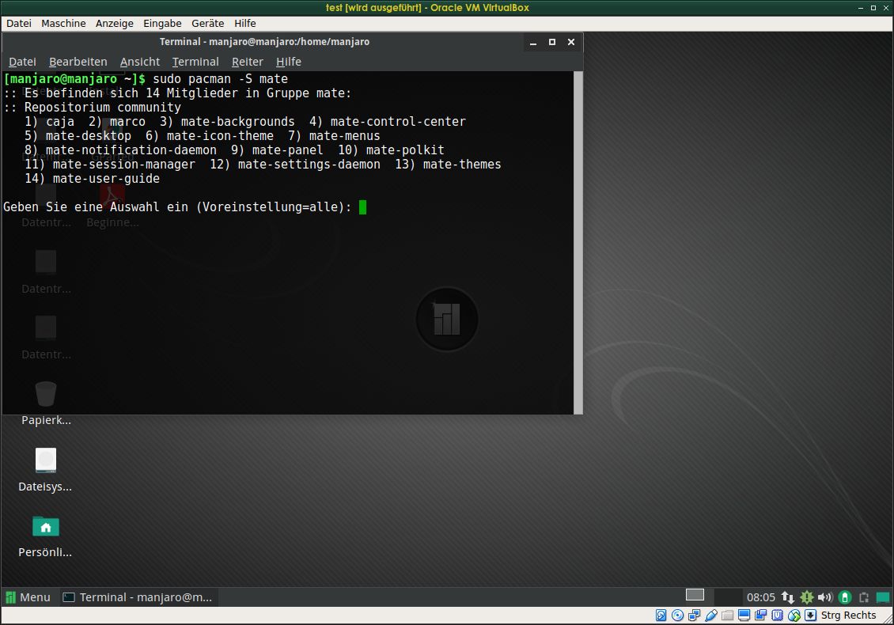894x625 pixels.
Task: Open the shared folders icon in VirtualBox
Action: 728,616
